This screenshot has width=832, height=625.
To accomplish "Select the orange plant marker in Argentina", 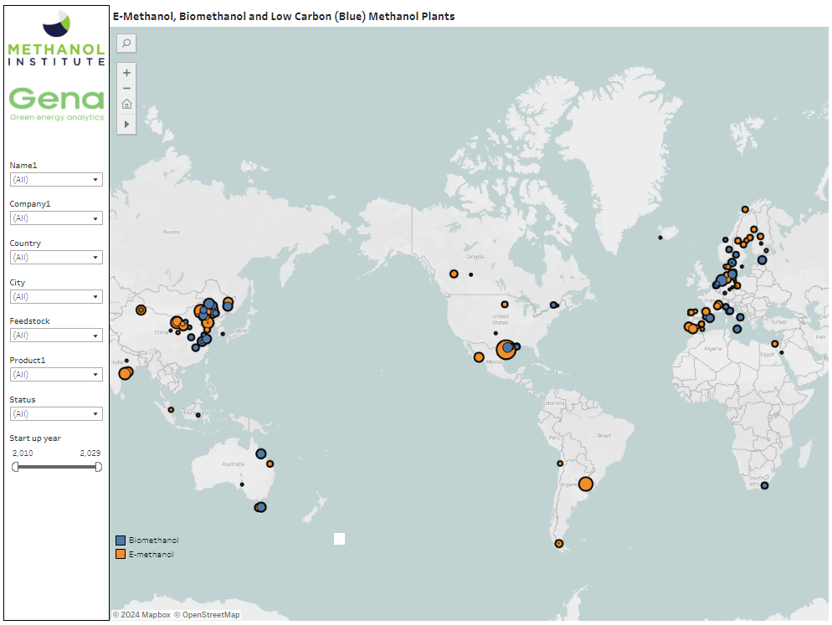I will click(x=585, y=484).
